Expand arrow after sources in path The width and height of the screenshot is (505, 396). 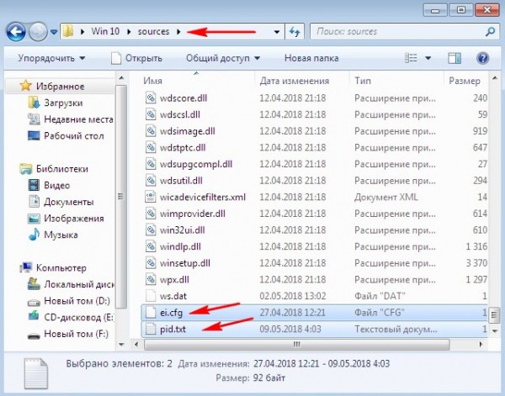tap(178, 31)
